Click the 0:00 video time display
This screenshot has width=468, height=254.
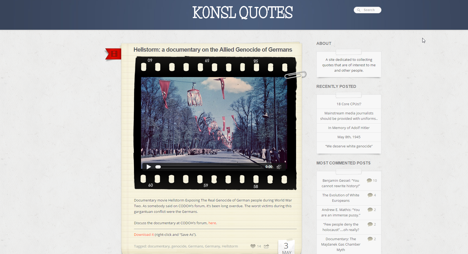[269, 167]
